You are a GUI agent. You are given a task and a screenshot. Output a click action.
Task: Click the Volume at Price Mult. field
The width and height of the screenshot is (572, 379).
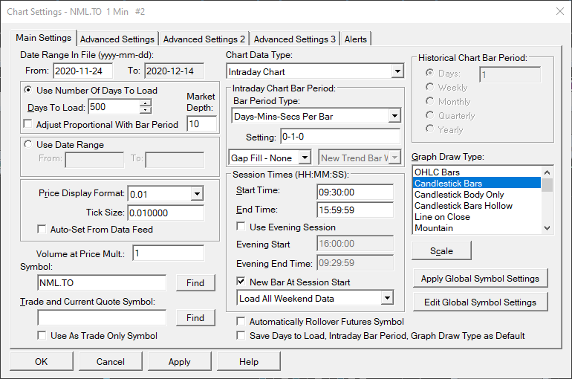pos(169,253)
